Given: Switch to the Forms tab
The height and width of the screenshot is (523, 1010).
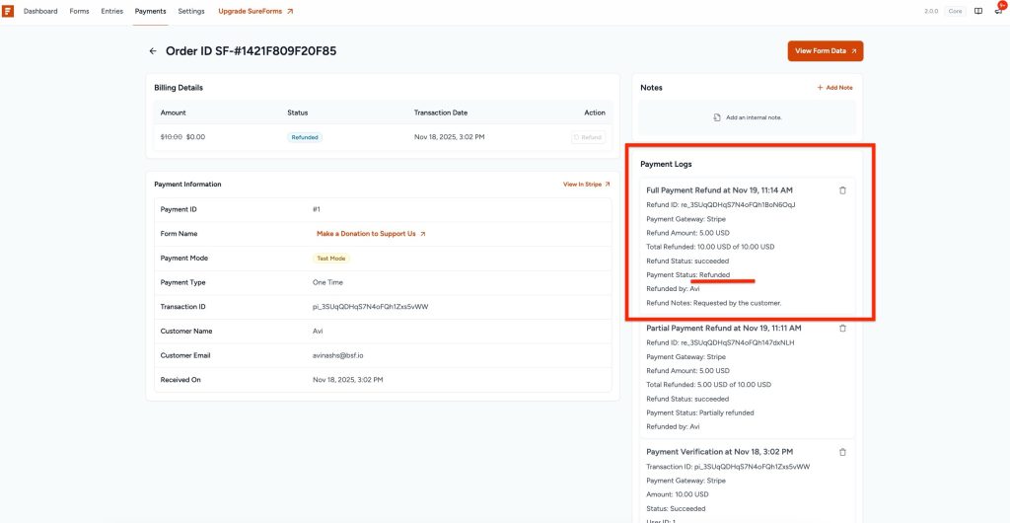Looking at the screenshot, I should pos(79,11).
